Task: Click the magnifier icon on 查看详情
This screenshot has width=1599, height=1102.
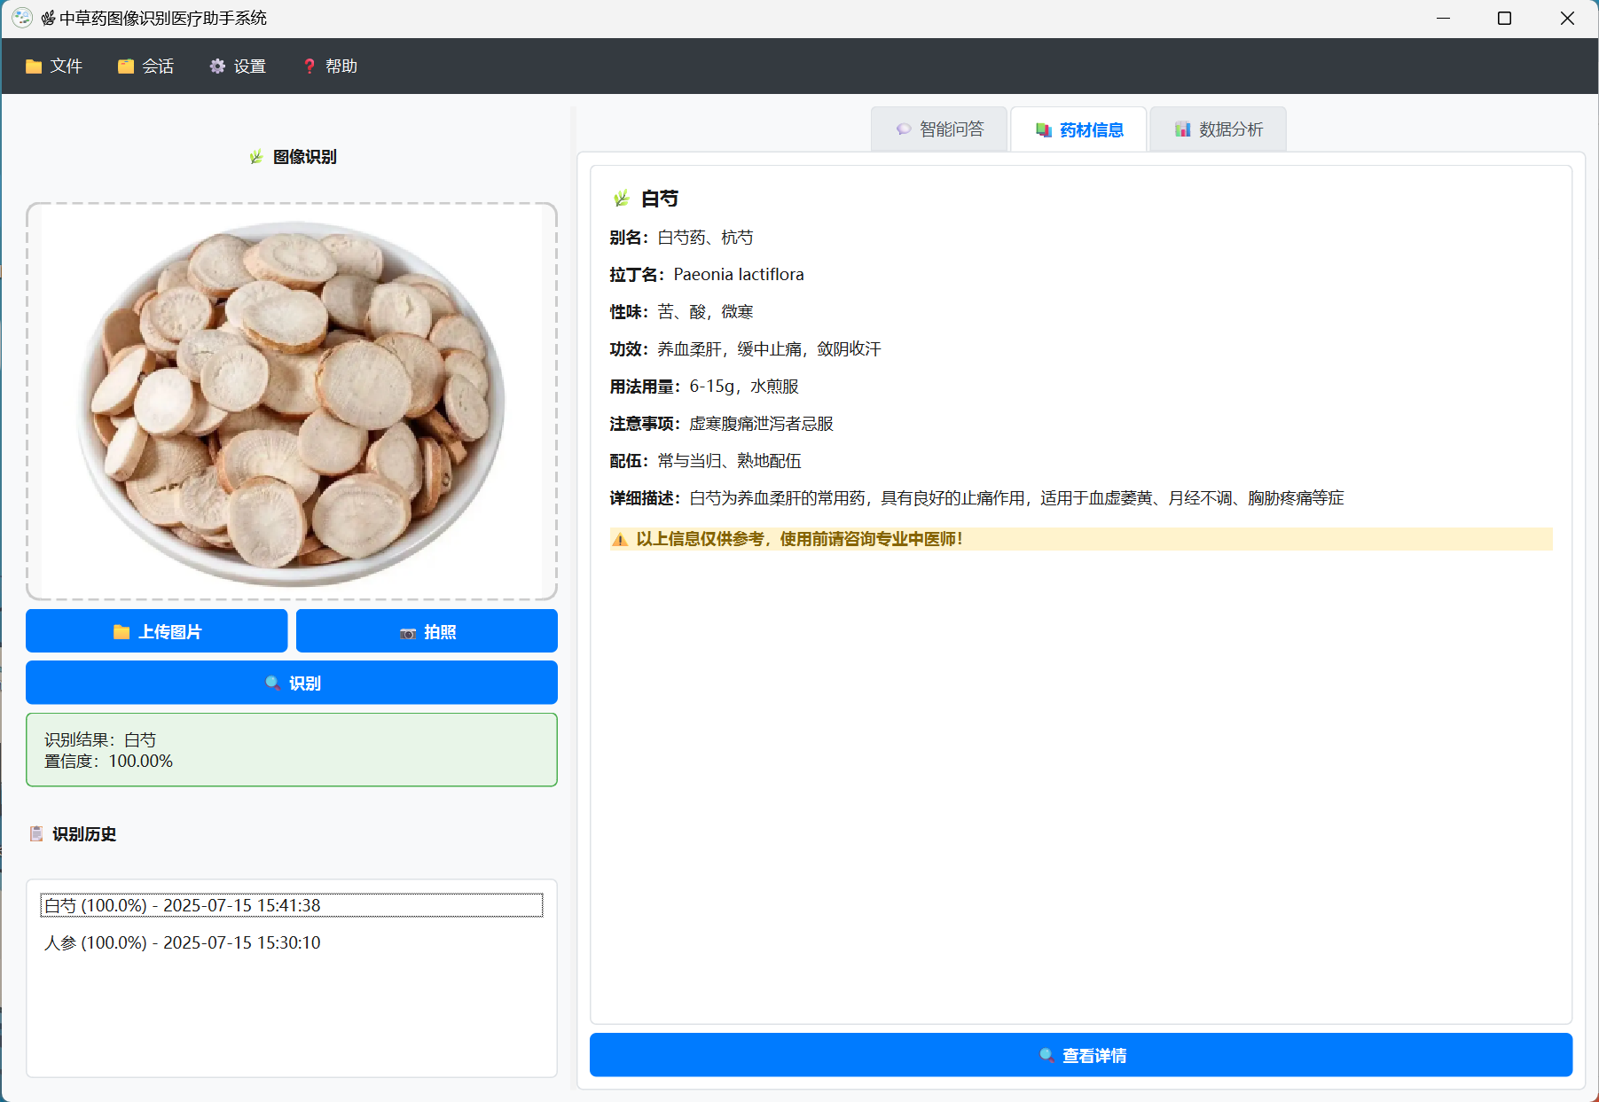Action: click(1046, 1056)
